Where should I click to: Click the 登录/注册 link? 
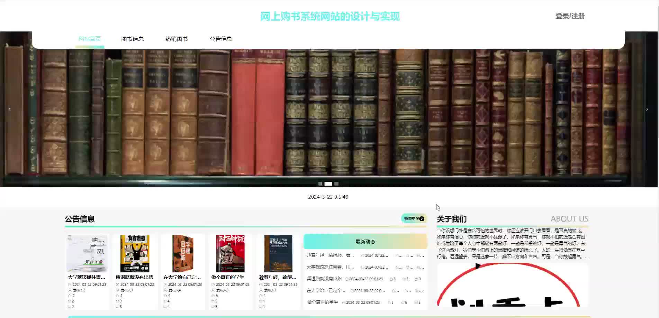570,16
